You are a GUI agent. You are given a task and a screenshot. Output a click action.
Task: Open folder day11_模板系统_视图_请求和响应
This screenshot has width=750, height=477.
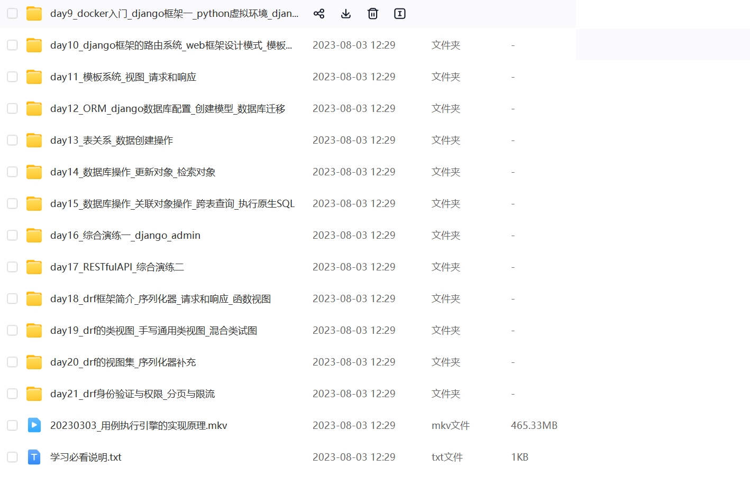(123, 77)
